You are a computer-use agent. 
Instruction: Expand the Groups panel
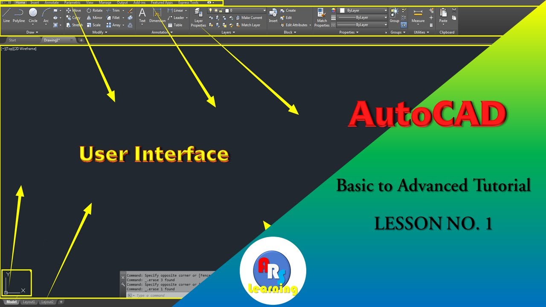[398, 32]
